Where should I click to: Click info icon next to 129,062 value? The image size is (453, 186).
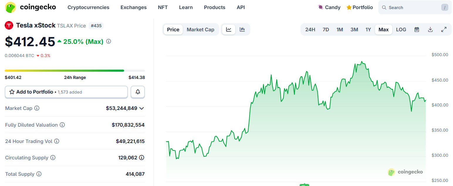click(142, 158)
